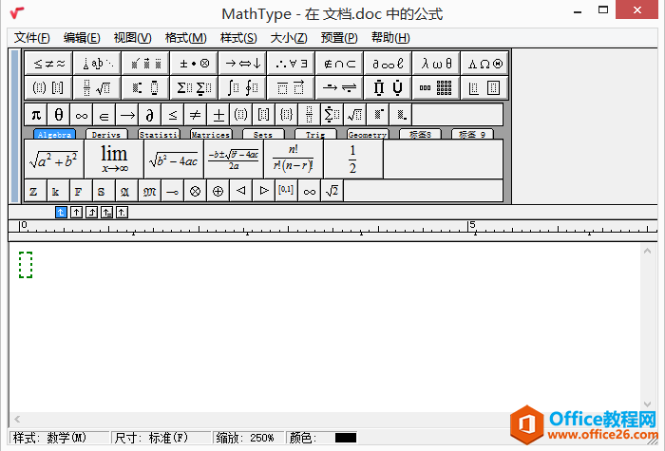Insert the one-half fraction
The height and width of the screenshot is (451, 665).
(x=352, y=159)
